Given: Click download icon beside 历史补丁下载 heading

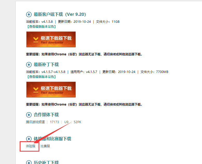Looking at the screenshot, I should [x=29, y=162].
